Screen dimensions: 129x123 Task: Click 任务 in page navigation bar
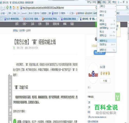point(40,24)
